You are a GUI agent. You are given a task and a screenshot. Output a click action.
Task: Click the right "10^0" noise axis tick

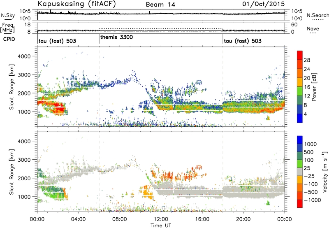pyautogui.click(x=297, y=19)
